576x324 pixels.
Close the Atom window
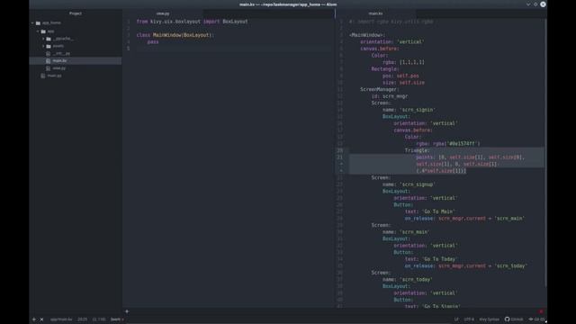pos(543,4)
